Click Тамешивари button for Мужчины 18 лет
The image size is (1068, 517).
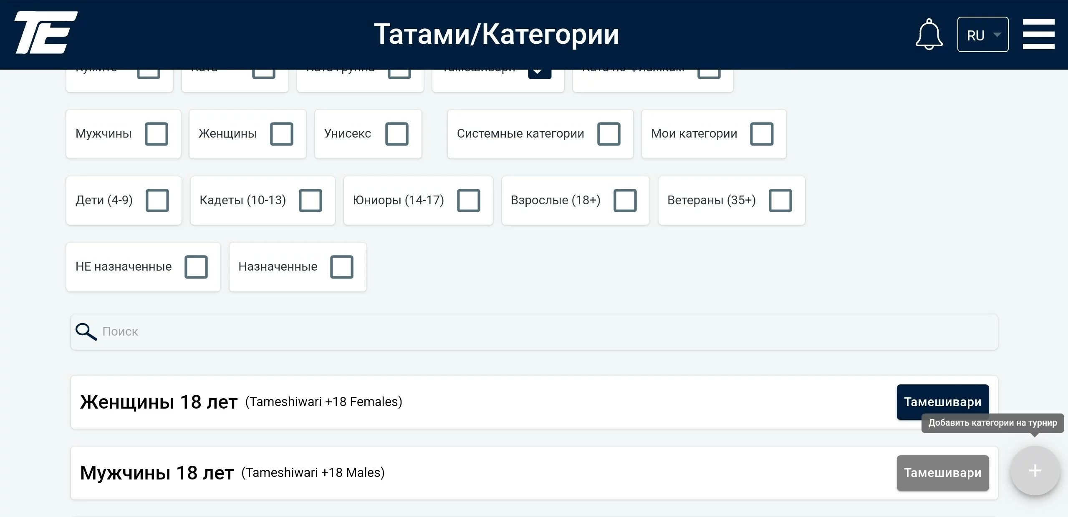[943, 473]
